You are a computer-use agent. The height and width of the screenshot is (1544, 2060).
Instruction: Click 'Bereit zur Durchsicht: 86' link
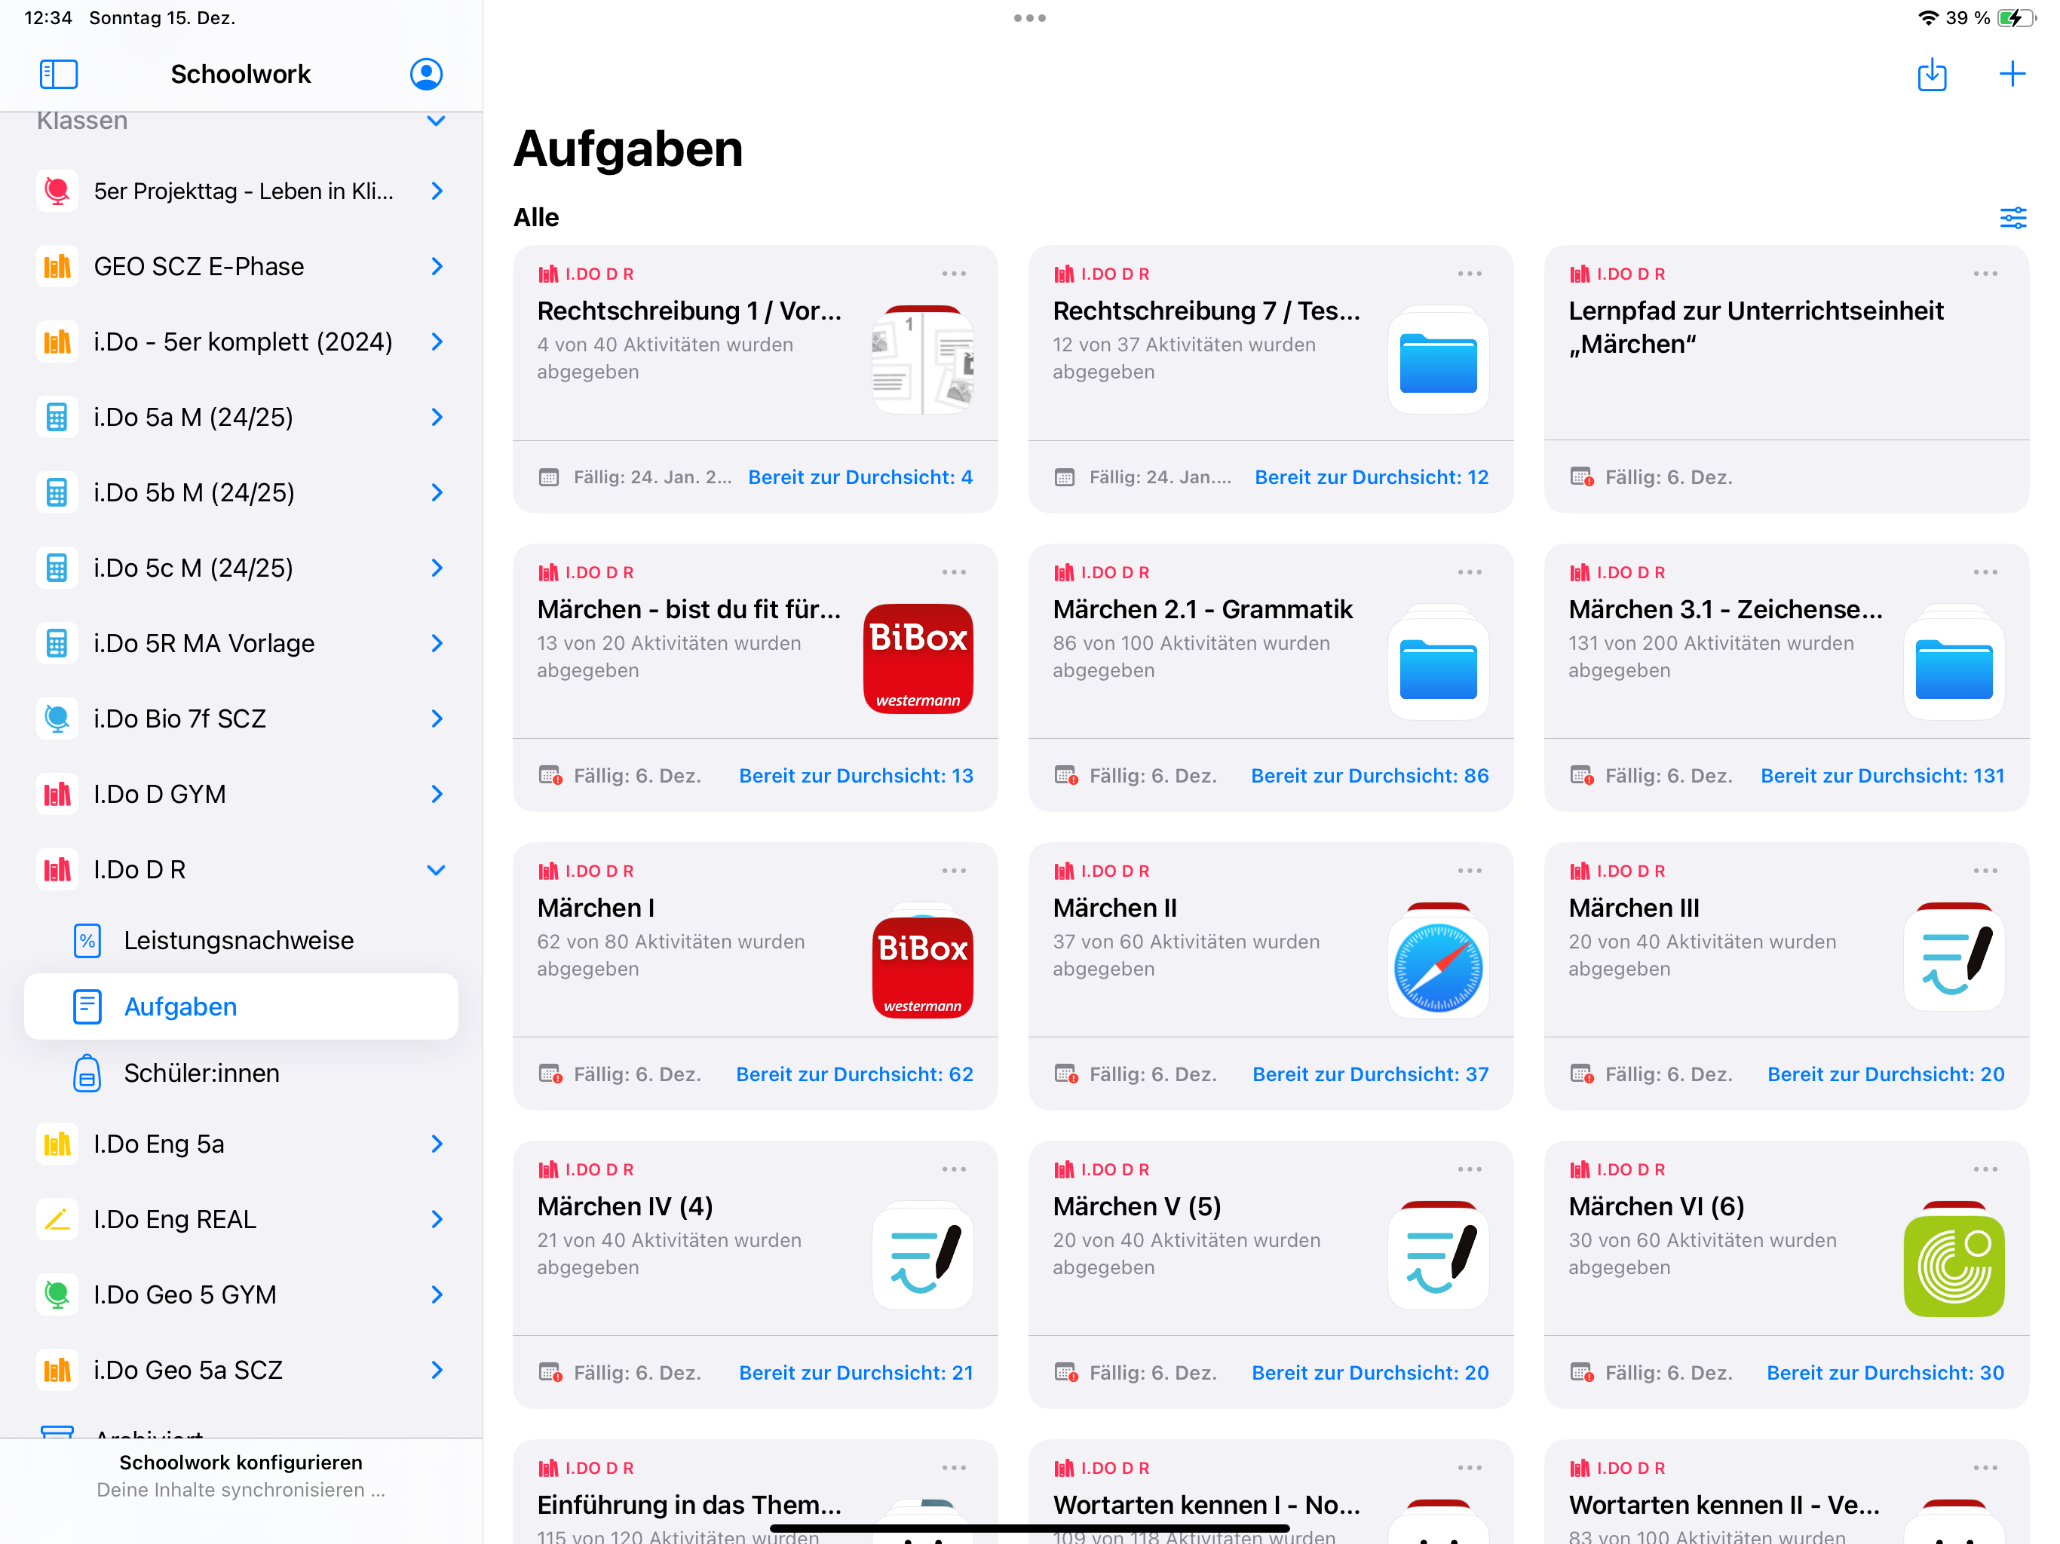1369,776
